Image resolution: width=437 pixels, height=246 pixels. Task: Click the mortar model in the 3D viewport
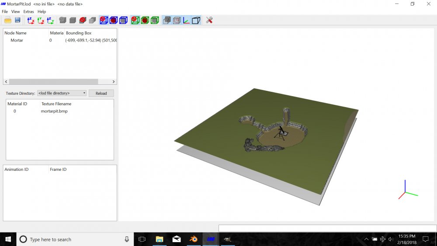click(281, 133)
